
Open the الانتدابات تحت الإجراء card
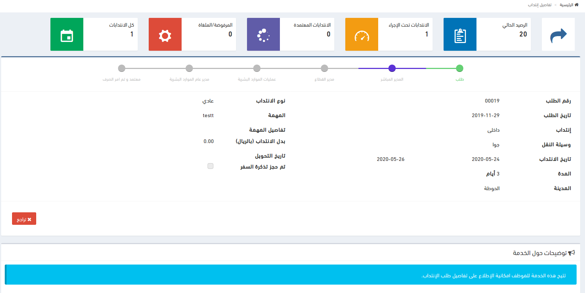tap(405, 34)
